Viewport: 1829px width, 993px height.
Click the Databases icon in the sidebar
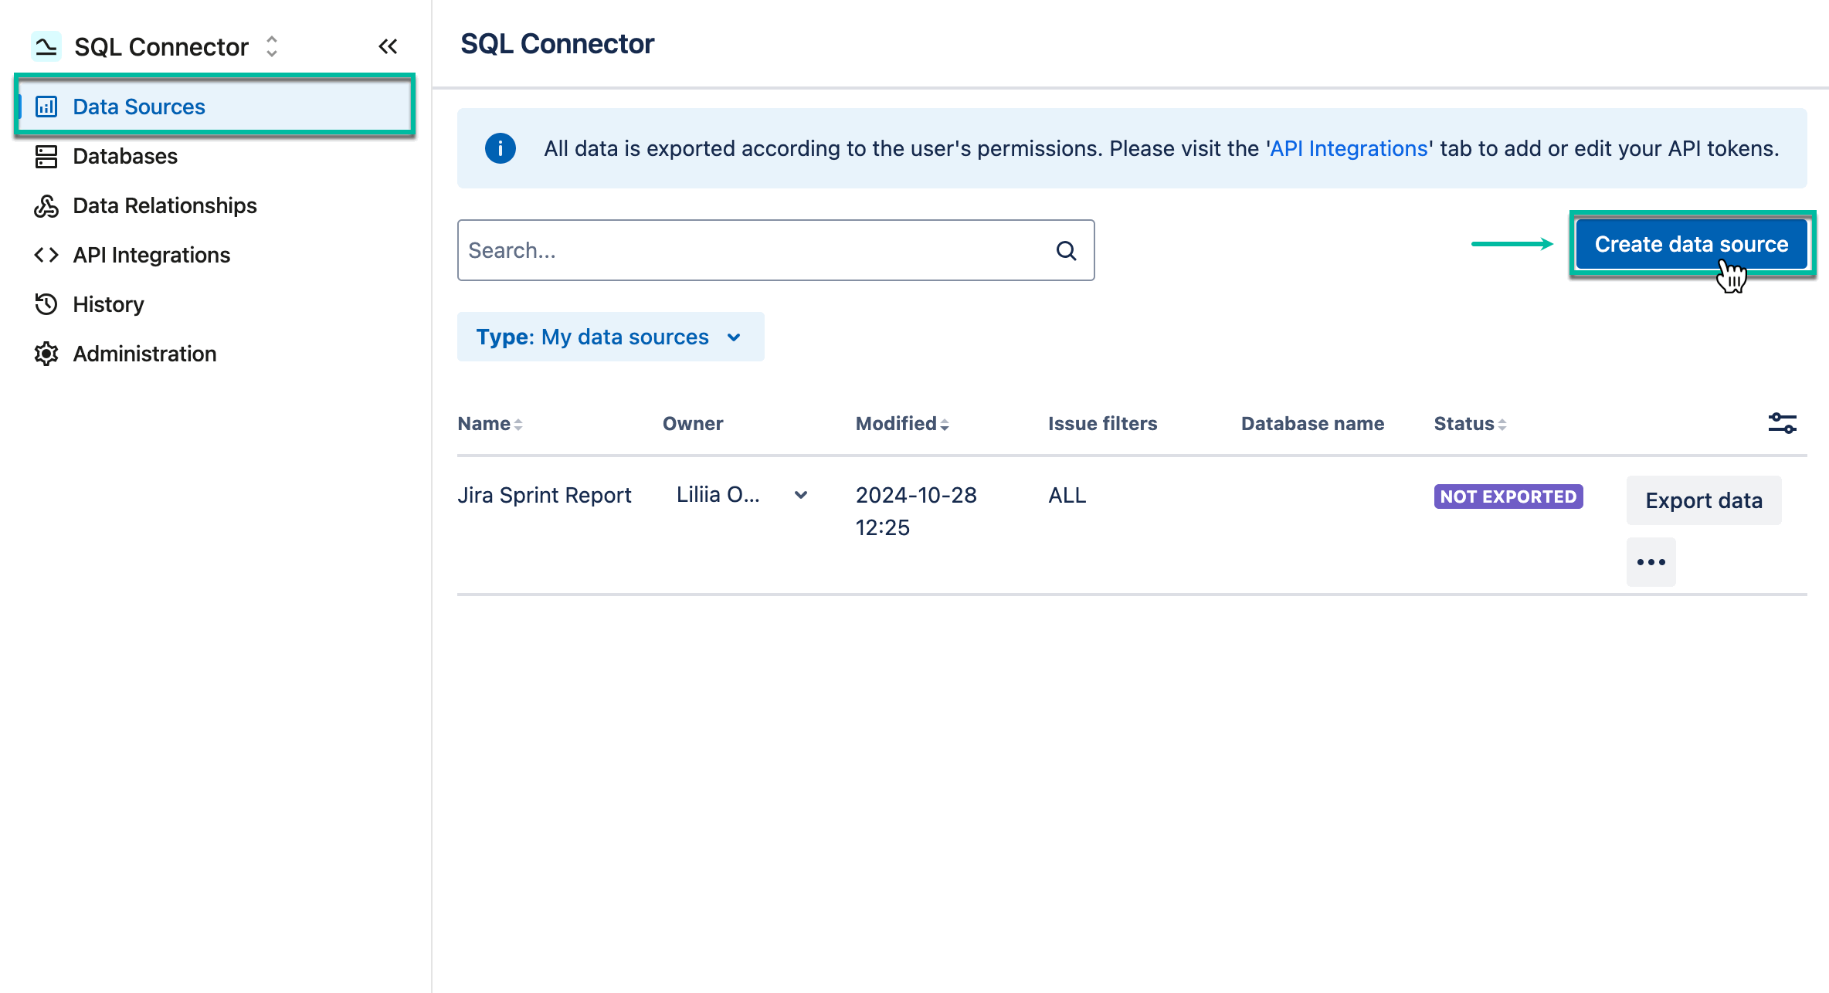(x=46, y=156)
